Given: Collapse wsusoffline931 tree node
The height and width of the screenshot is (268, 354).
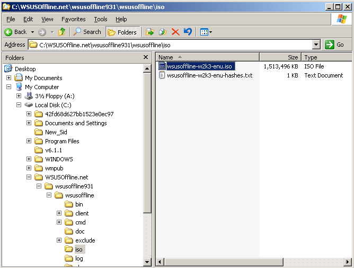Looking at the screenshot, I should click(39, 186).
